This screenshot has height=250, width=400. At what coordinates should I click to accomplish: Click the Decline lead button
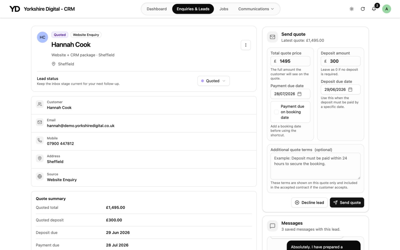coord(309,202)
